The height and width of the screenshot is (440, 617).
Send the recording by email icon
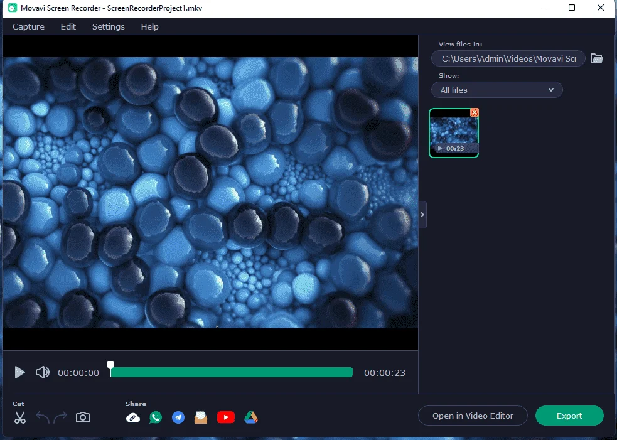click(x=201, y=417)
